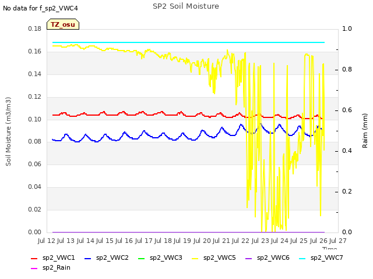Image resolution: width=373 pixels, height=279 pixels.
Task: Click the Jul 22 date tick label
Action: tap(241, 241)
